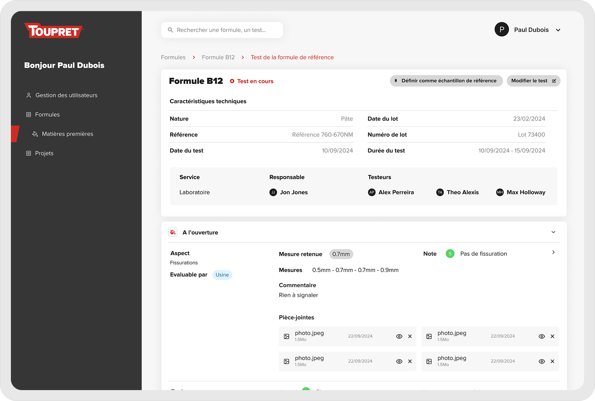Open the Paul Dubois user dropdown arrow

[x=558, y=30]
